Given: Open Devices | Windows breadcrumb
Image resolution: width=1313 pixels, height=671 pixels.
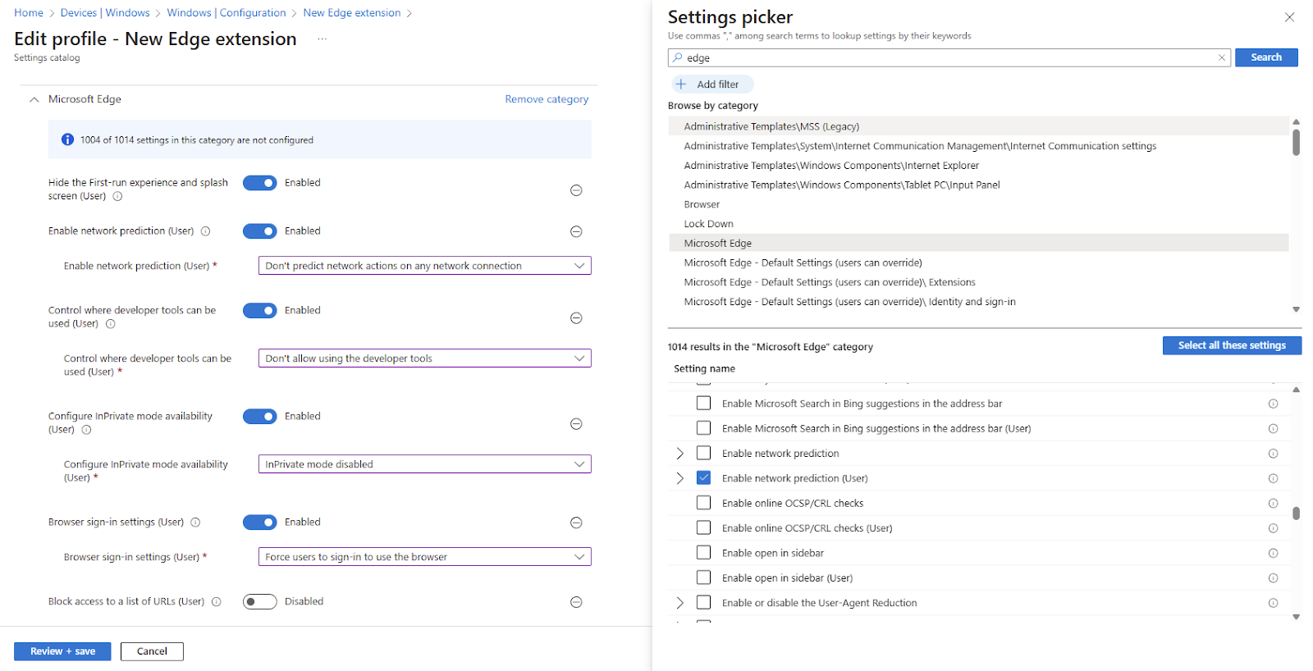Looking at the screenshot, I should coord(105,13).
